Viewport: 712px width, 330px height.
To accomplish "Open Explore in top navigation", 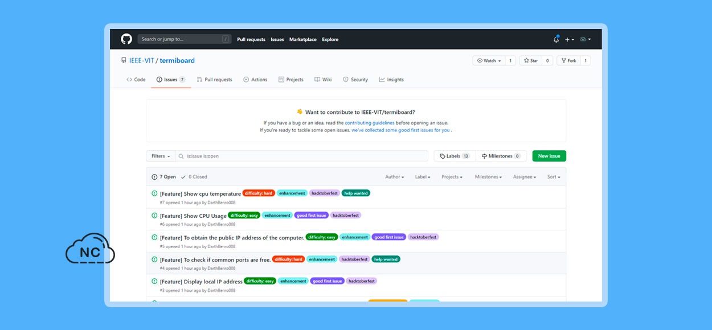I will pos(330,39).
